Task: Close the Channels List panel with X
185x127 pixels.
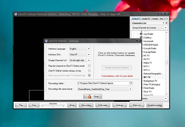Action: click(x=166, y=23)
